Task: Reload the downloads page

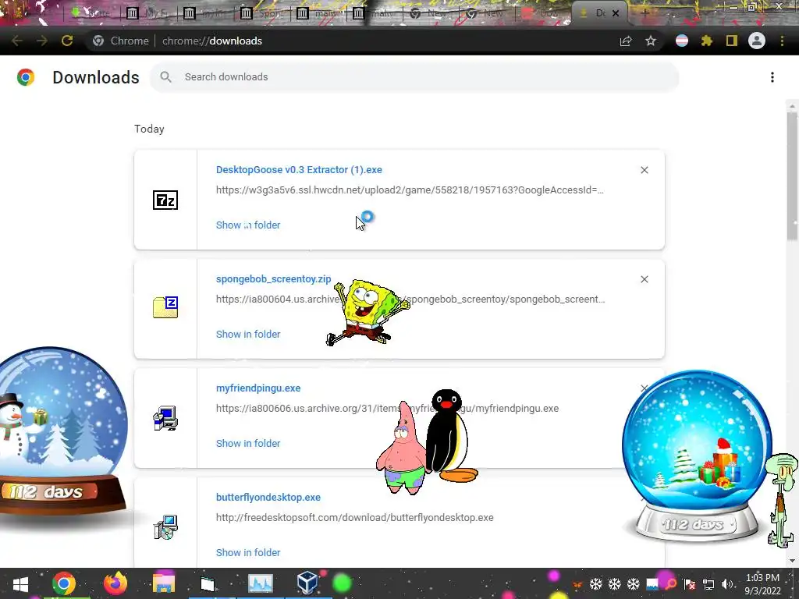Action: click(x=67, y=41)
